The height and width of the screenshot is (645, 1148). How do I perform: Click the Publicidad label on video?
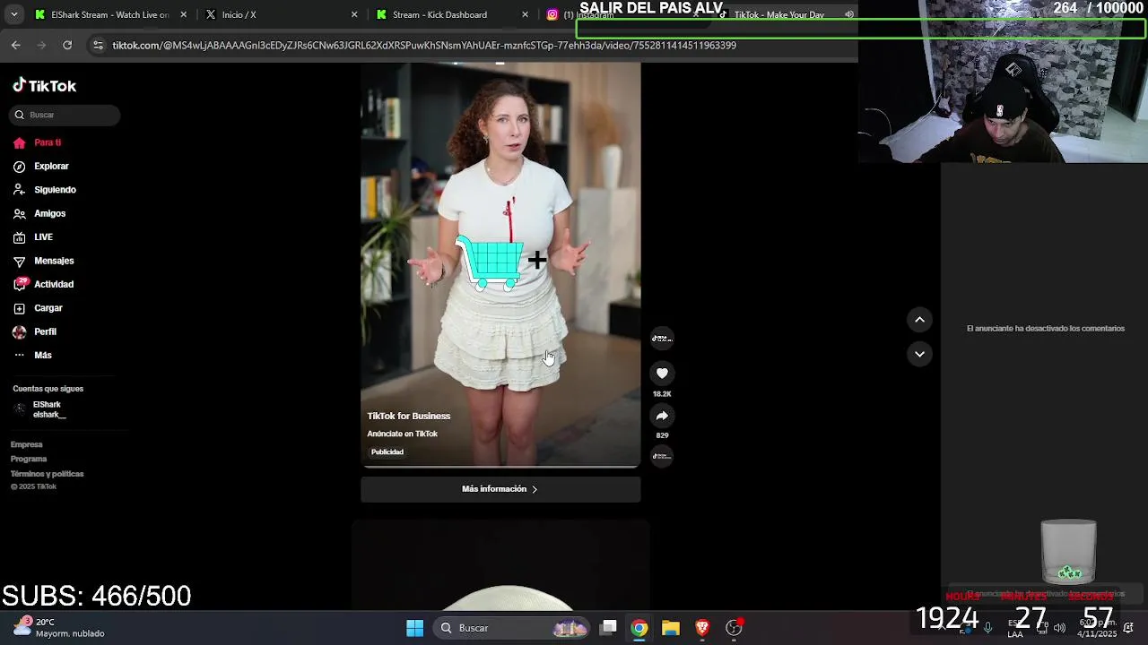tap(387, 452)
